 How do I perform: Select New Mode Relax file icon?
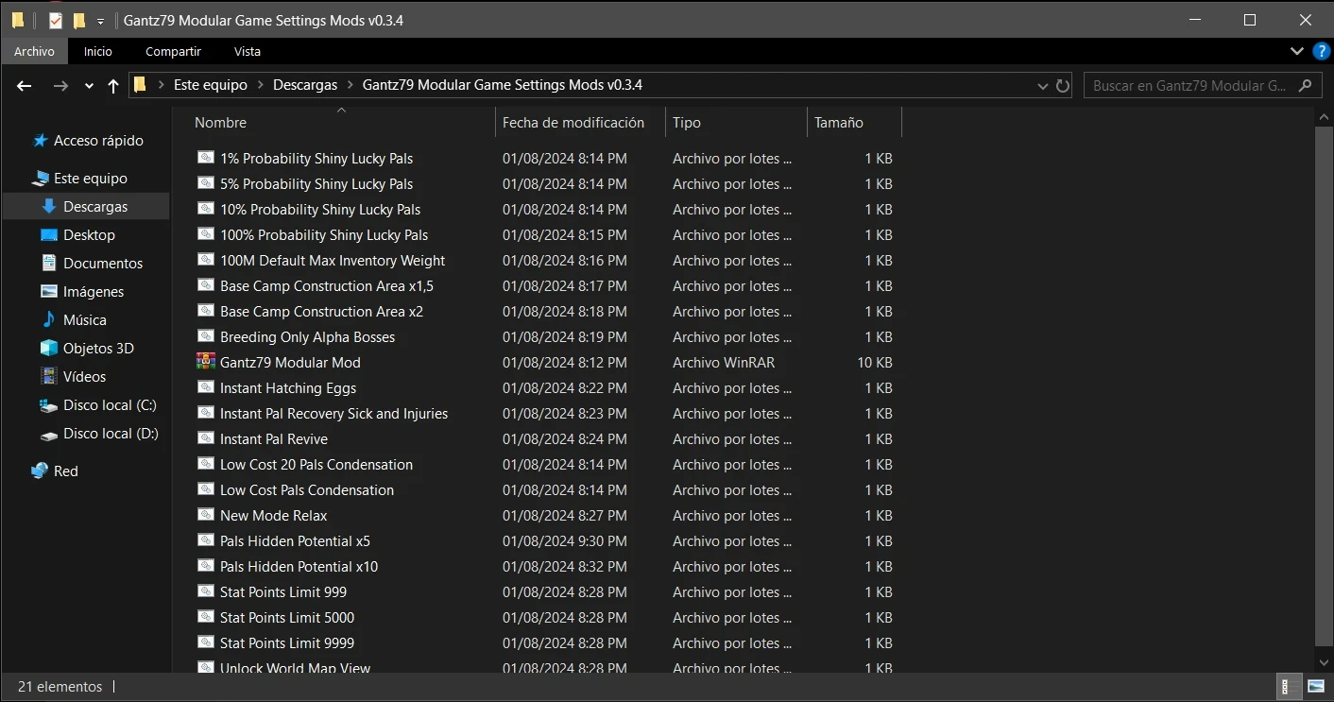click(x=205, y=515)
